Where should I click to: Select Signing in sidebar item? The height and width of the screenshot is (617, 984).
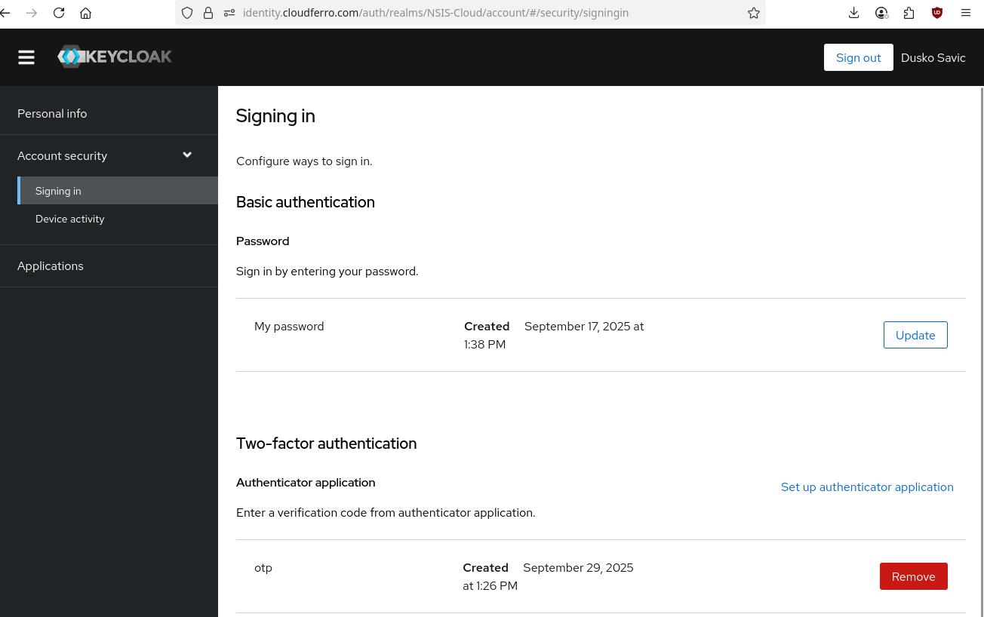click(58, 191)
